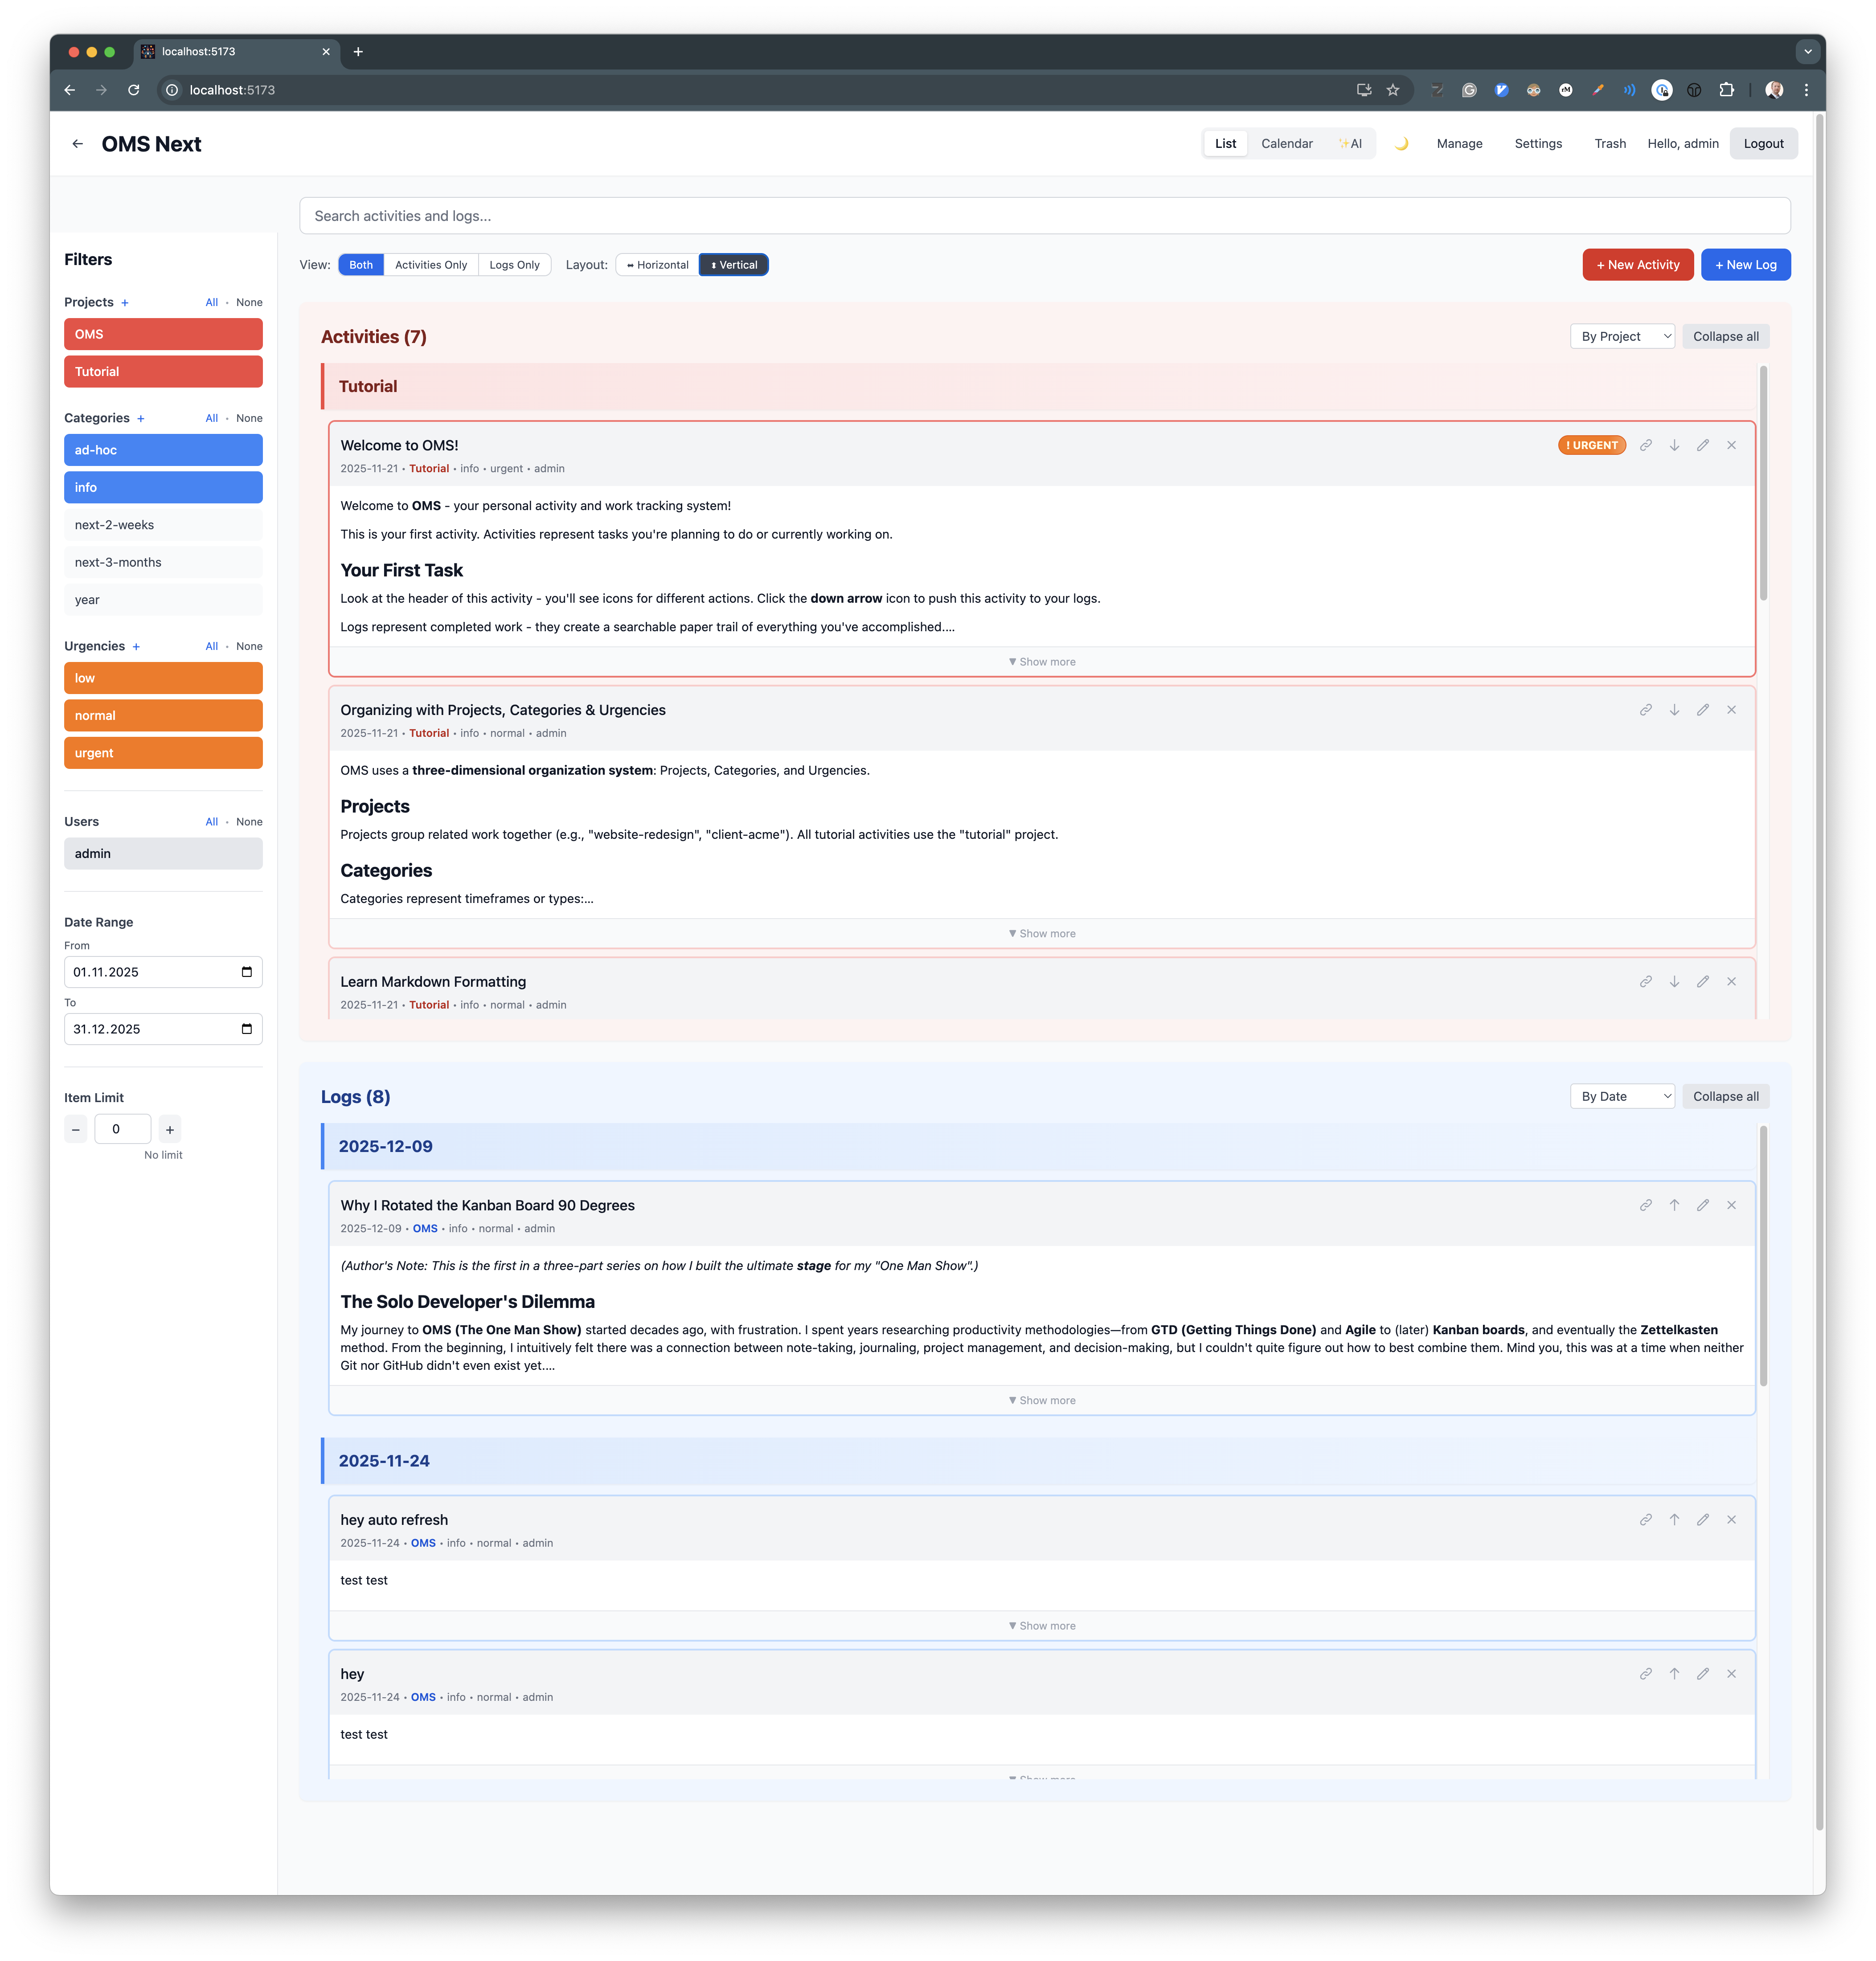Image resolution: width=1876 pixels, height=1961 pixels.
Task: Open the By Date grouping dropdown
Action: click(x=1621, y=1096)
